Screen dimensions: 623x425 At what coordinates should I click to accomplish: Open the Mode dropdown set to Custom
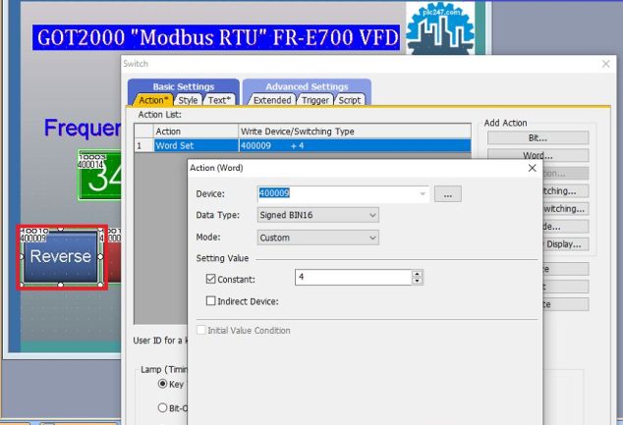317,238
